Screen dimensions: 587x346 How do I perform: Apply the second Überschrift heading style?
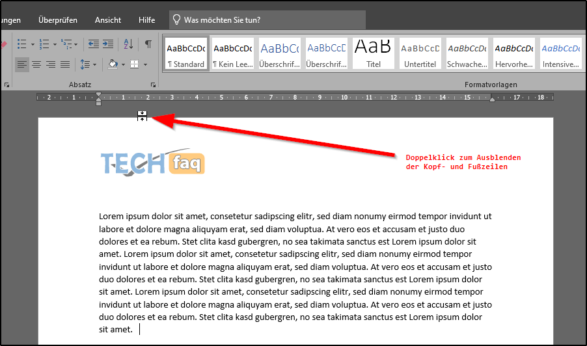click(327, 53)
